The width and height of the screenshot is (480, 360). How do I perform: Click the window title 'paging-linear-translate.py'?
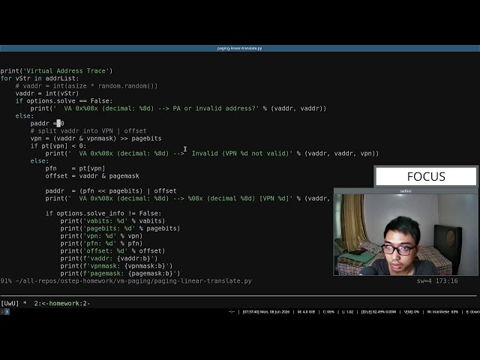tap(239, 48)
